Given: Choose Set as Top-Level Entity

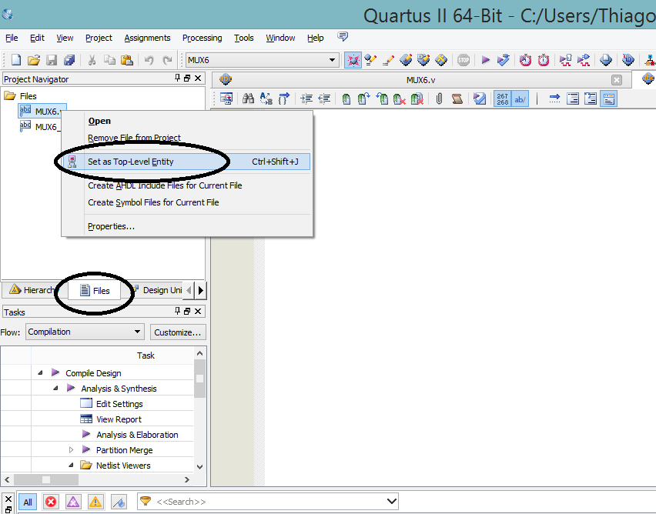Looking at the screenshot, I should (x=186, y=162).
